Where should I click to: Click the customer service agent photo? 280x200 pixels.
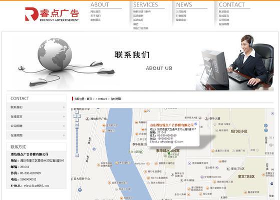(235, 62)
